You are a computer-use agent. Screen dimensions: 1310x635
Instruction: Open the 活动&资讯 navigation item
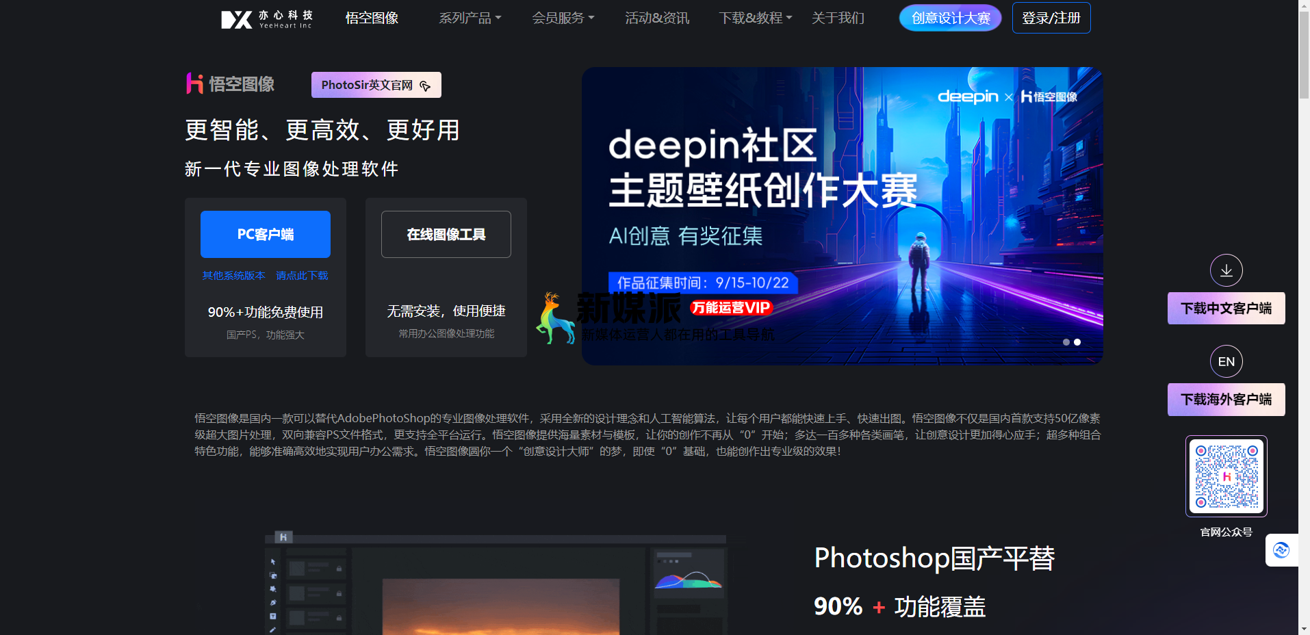[x=657, y=18]
